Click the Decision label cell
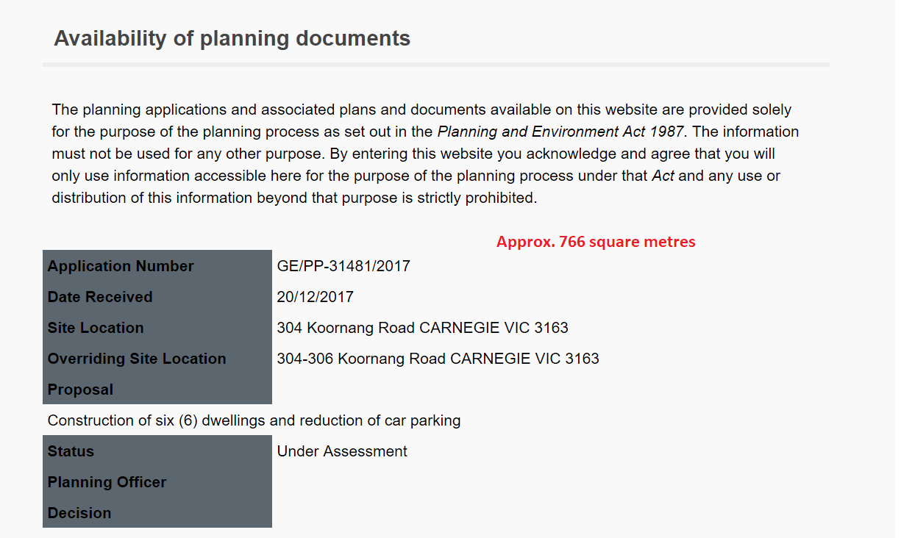This screenshot has height=538, width=901. pos(79,513)
